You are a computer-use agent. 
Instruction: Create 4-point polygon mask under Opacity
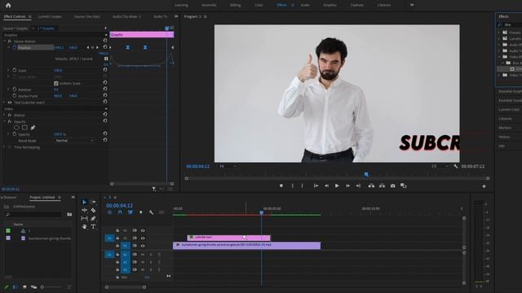(x=24, y=128)
